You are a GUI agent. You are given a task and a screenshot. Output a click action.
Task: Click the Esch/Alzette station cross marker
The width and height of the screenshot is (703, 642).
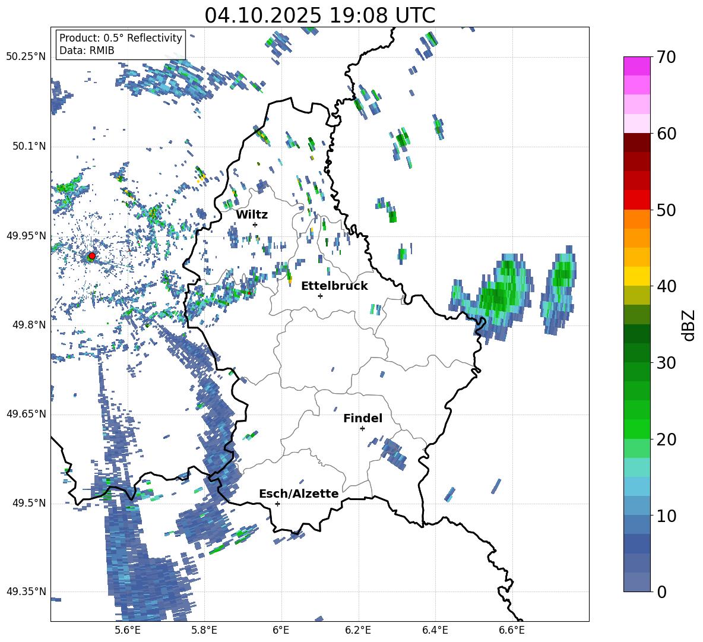coord(277,504)
